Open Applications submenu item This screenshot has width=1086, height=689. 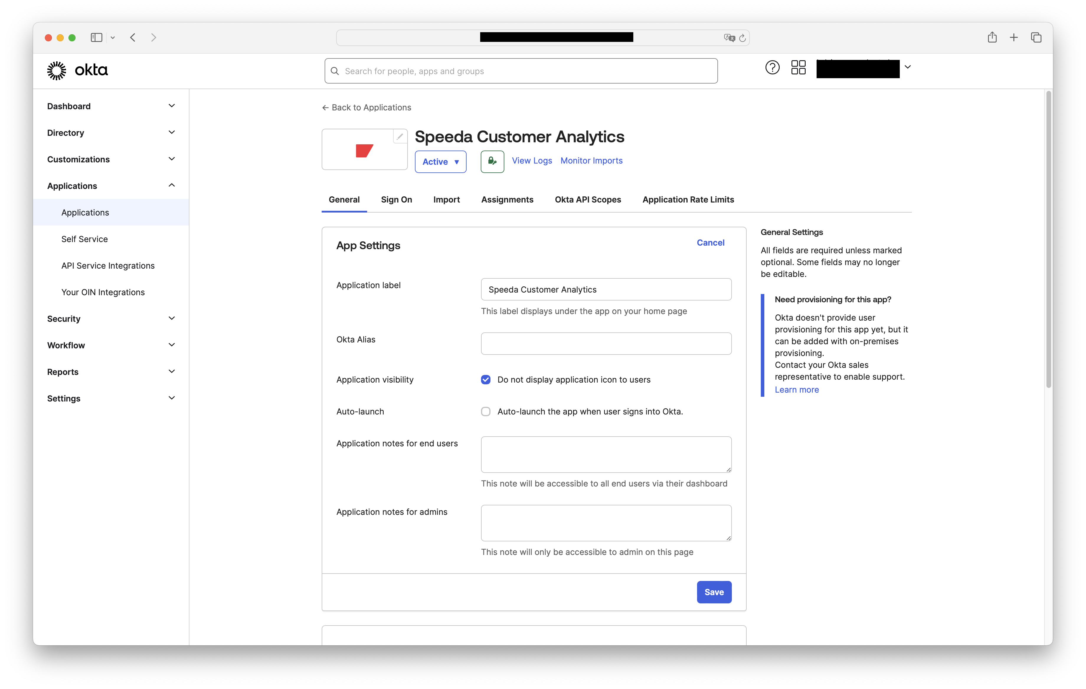point(111,213)
